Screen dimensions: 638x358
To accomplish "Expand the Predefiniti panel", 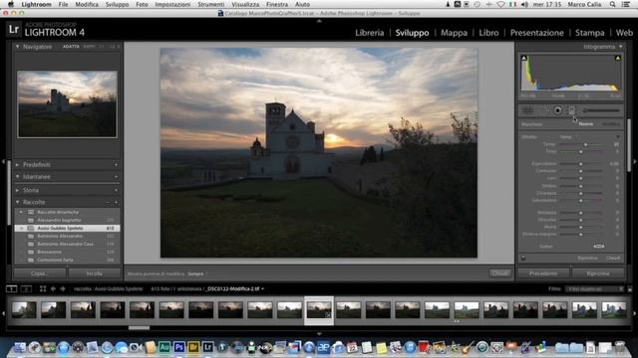I will 18,165.
